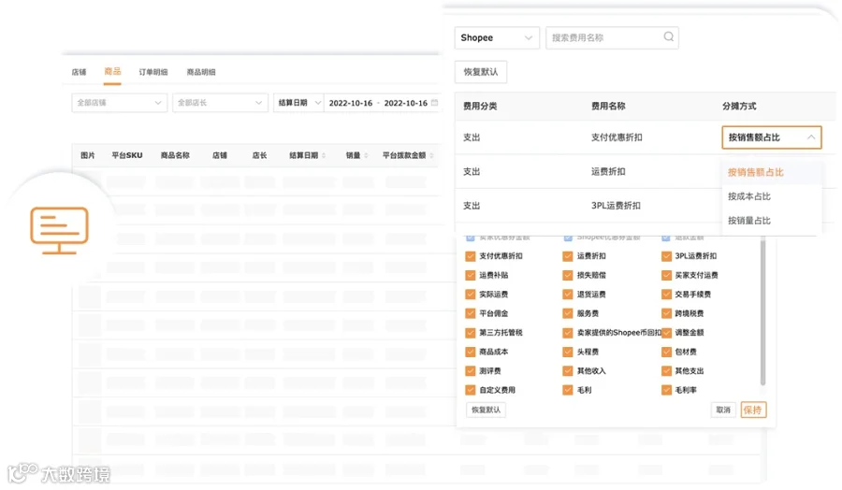Screen dimensions: 842x490
Task: Expand the 全部店铺 store dropdown
Action: [119, 103]
